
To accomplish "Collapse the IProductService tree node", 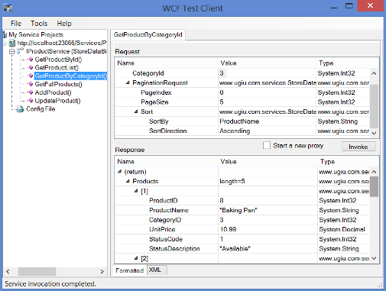I will tap(11, 51).
